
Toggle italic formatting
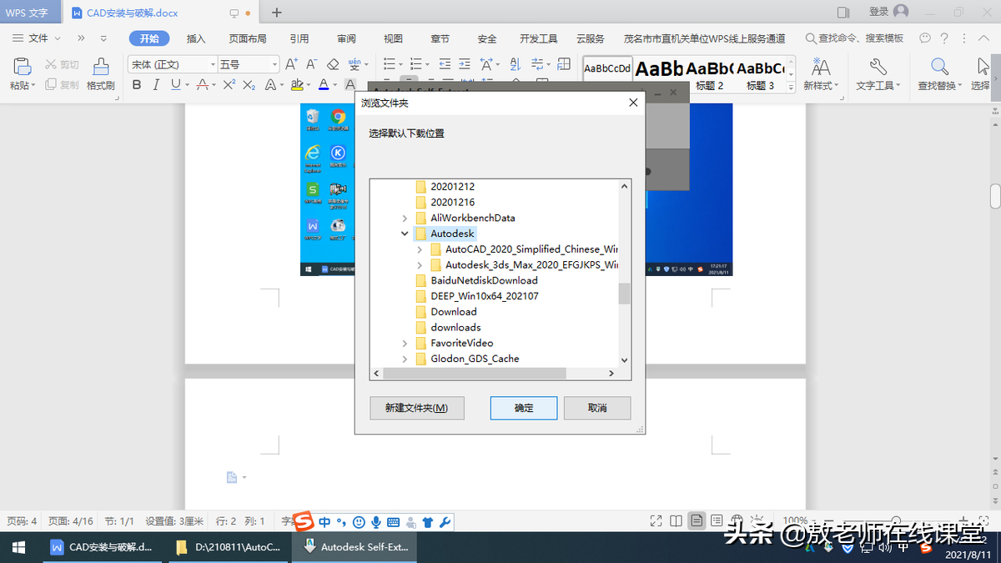point(156,85)
